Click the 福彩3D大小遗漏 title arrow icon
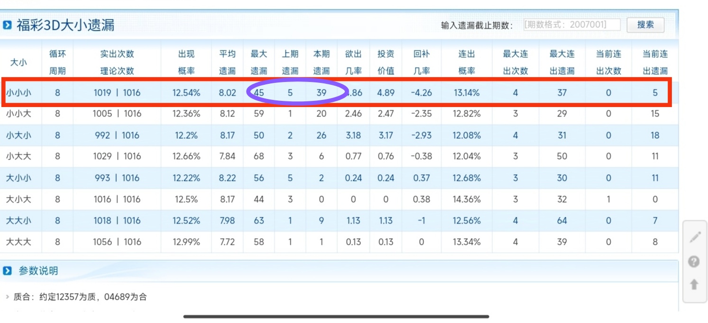This screenshot has width=708, height=323. tap(7, 25)
